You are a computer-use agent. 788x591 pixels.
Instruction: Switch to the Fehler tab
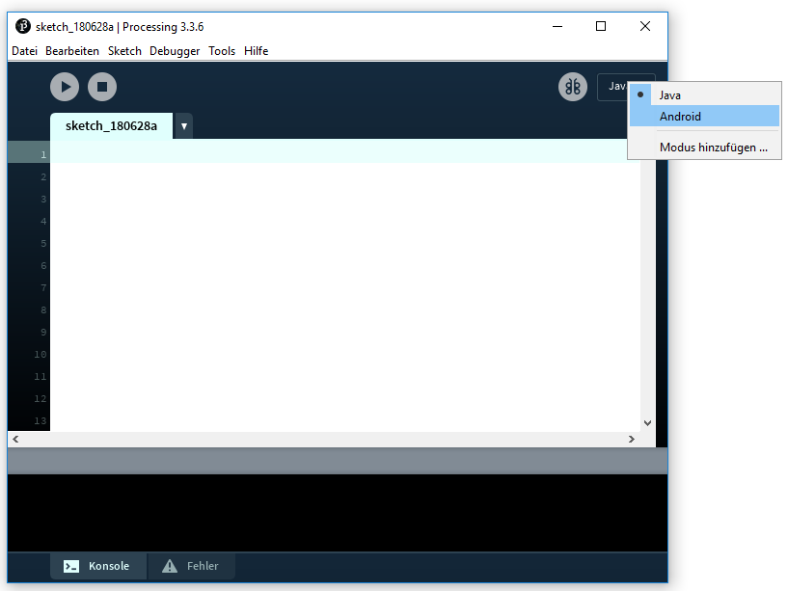[192, 566]
